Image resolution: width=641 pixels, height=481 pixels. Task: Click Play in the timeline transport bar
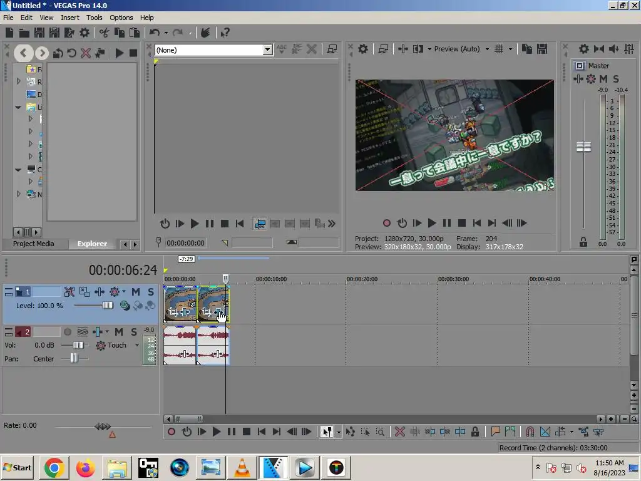[217, 432]
